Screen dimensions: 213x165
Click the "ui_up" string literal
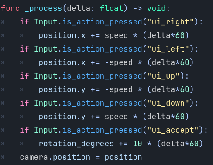pos(163,76)
